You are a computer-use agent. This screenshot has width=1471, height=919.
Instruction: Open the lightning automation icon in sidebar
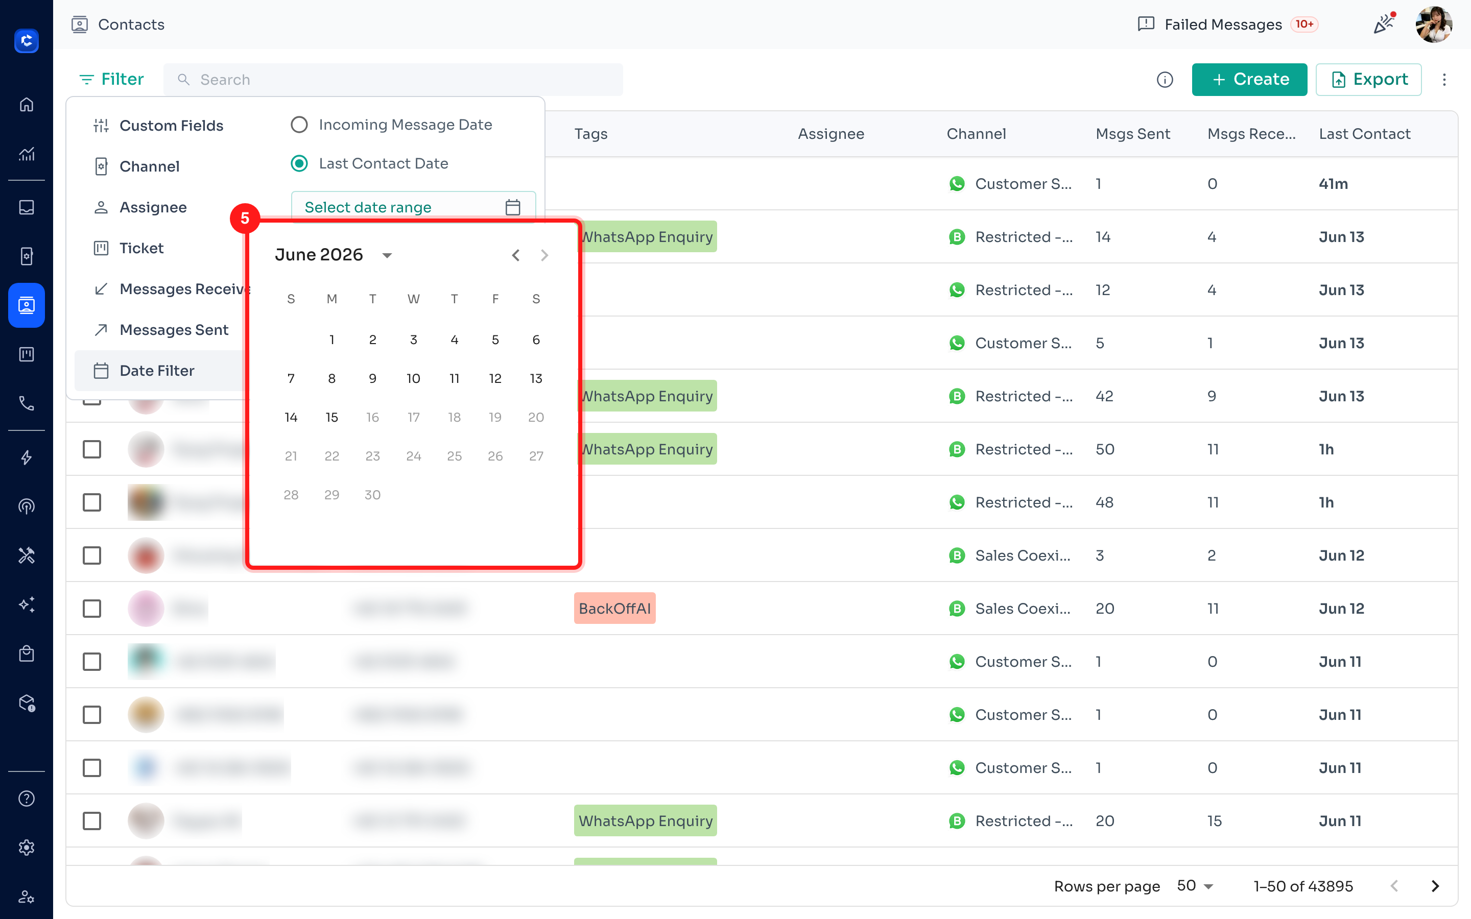coord(26,457)
